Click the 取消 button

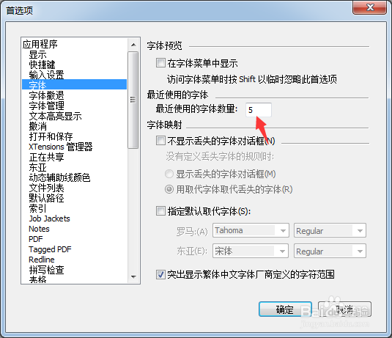(344, 309)
